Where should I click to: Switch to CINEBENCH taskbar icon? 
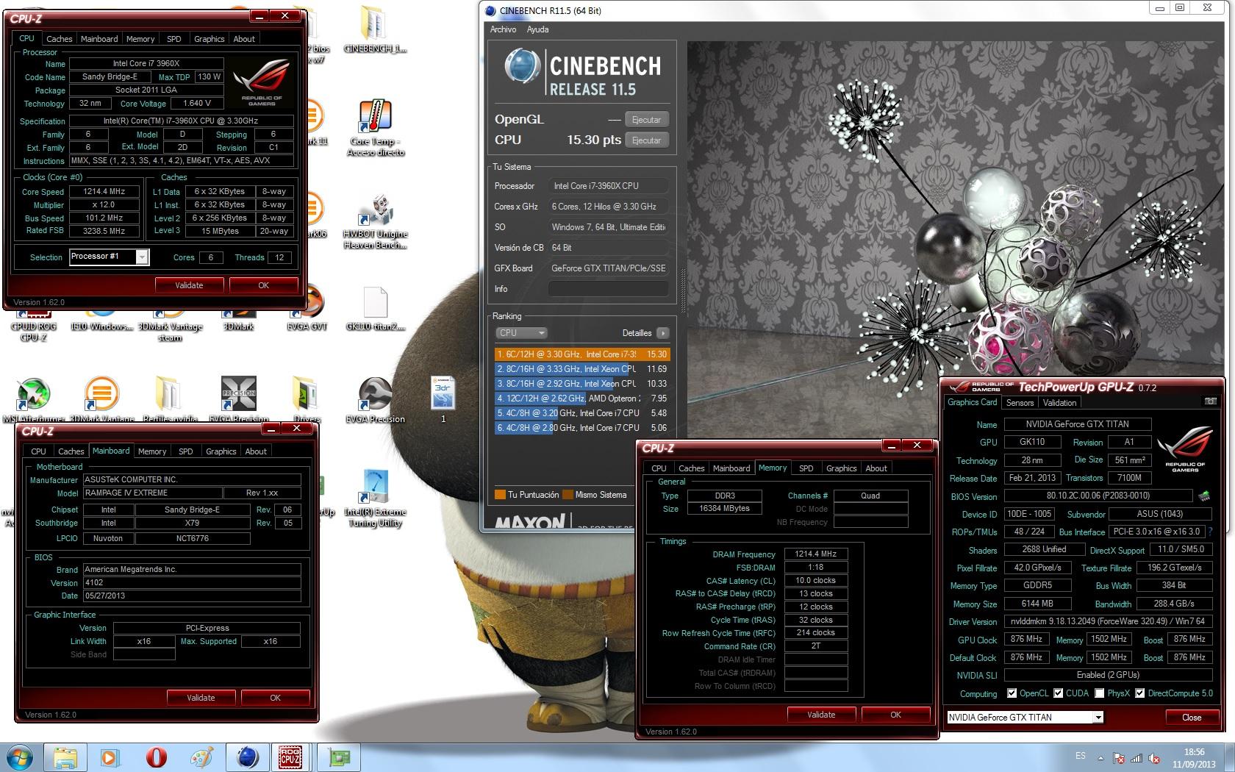(x=248, y=757)
